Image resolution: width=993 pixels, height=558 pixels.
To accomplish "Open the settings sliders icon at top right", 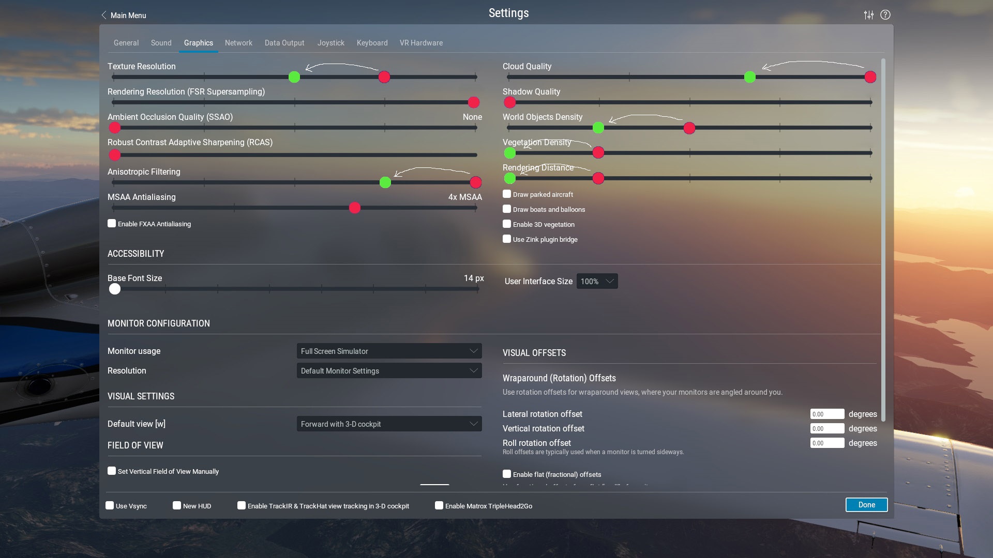I will [869, 15].
